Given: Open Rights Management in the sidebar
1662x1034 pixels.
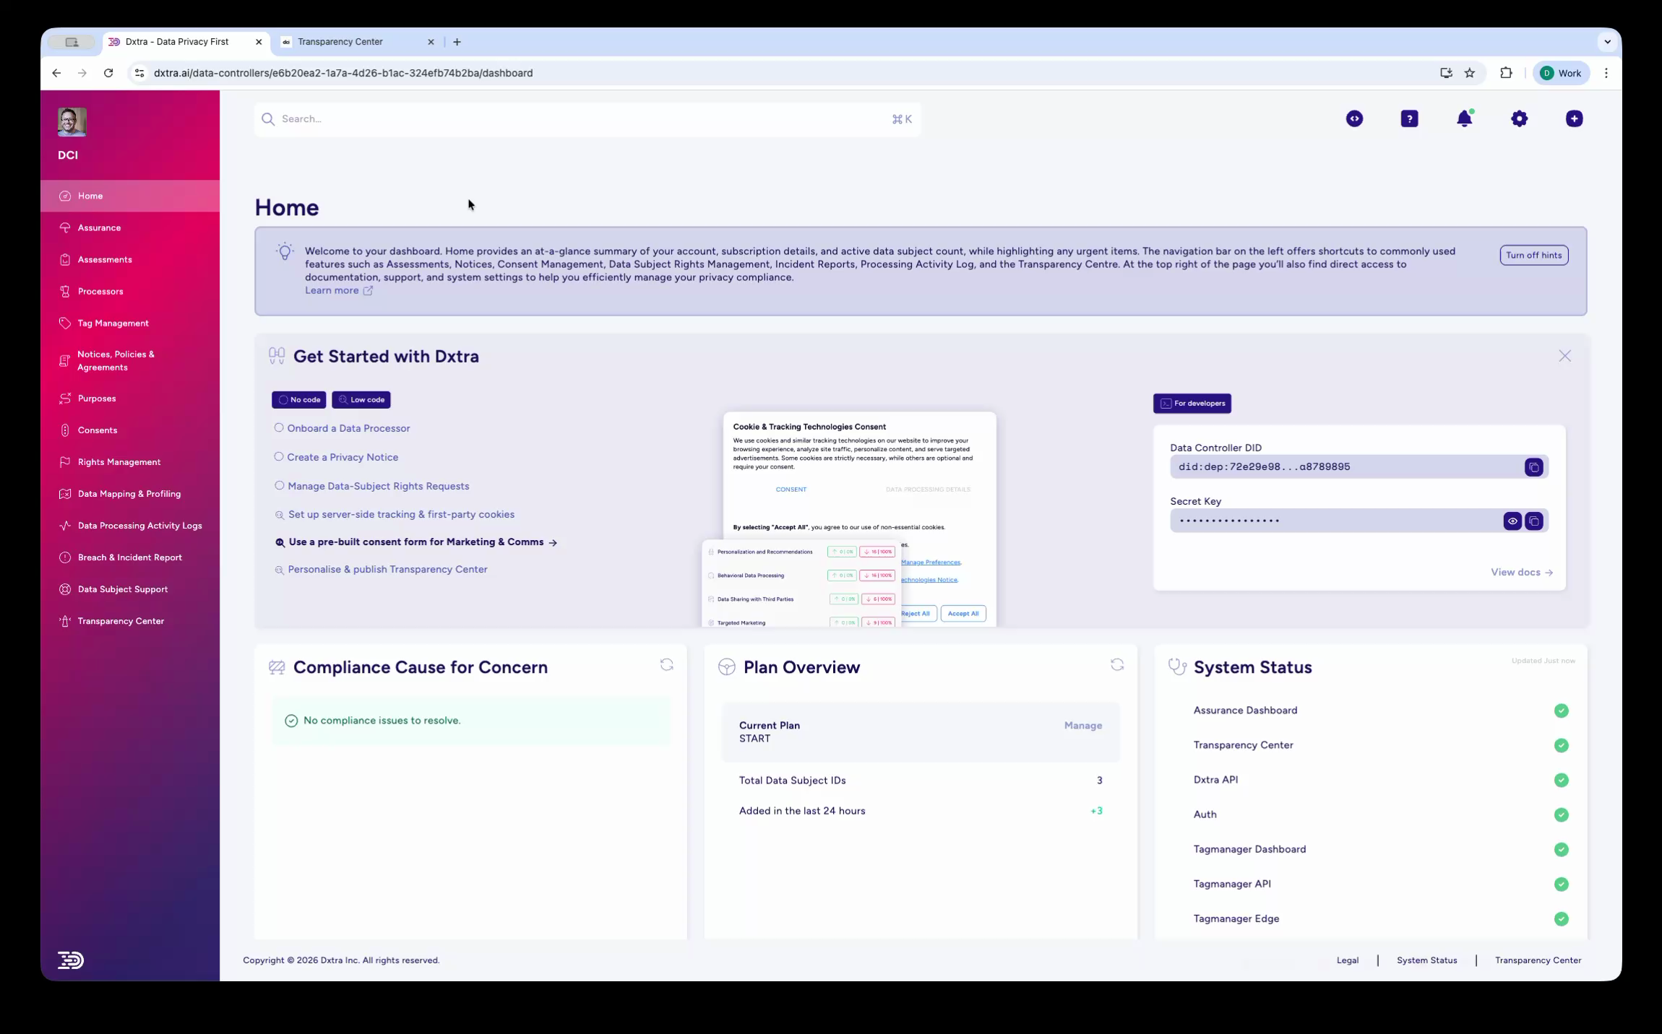Looking at the screenshot, I should click(119, 461).
